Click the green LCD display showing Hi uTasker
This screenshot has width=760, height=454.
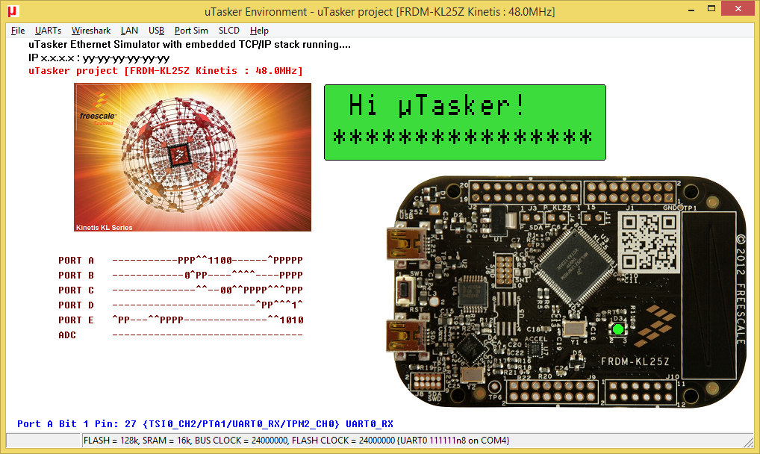[464, 122]
